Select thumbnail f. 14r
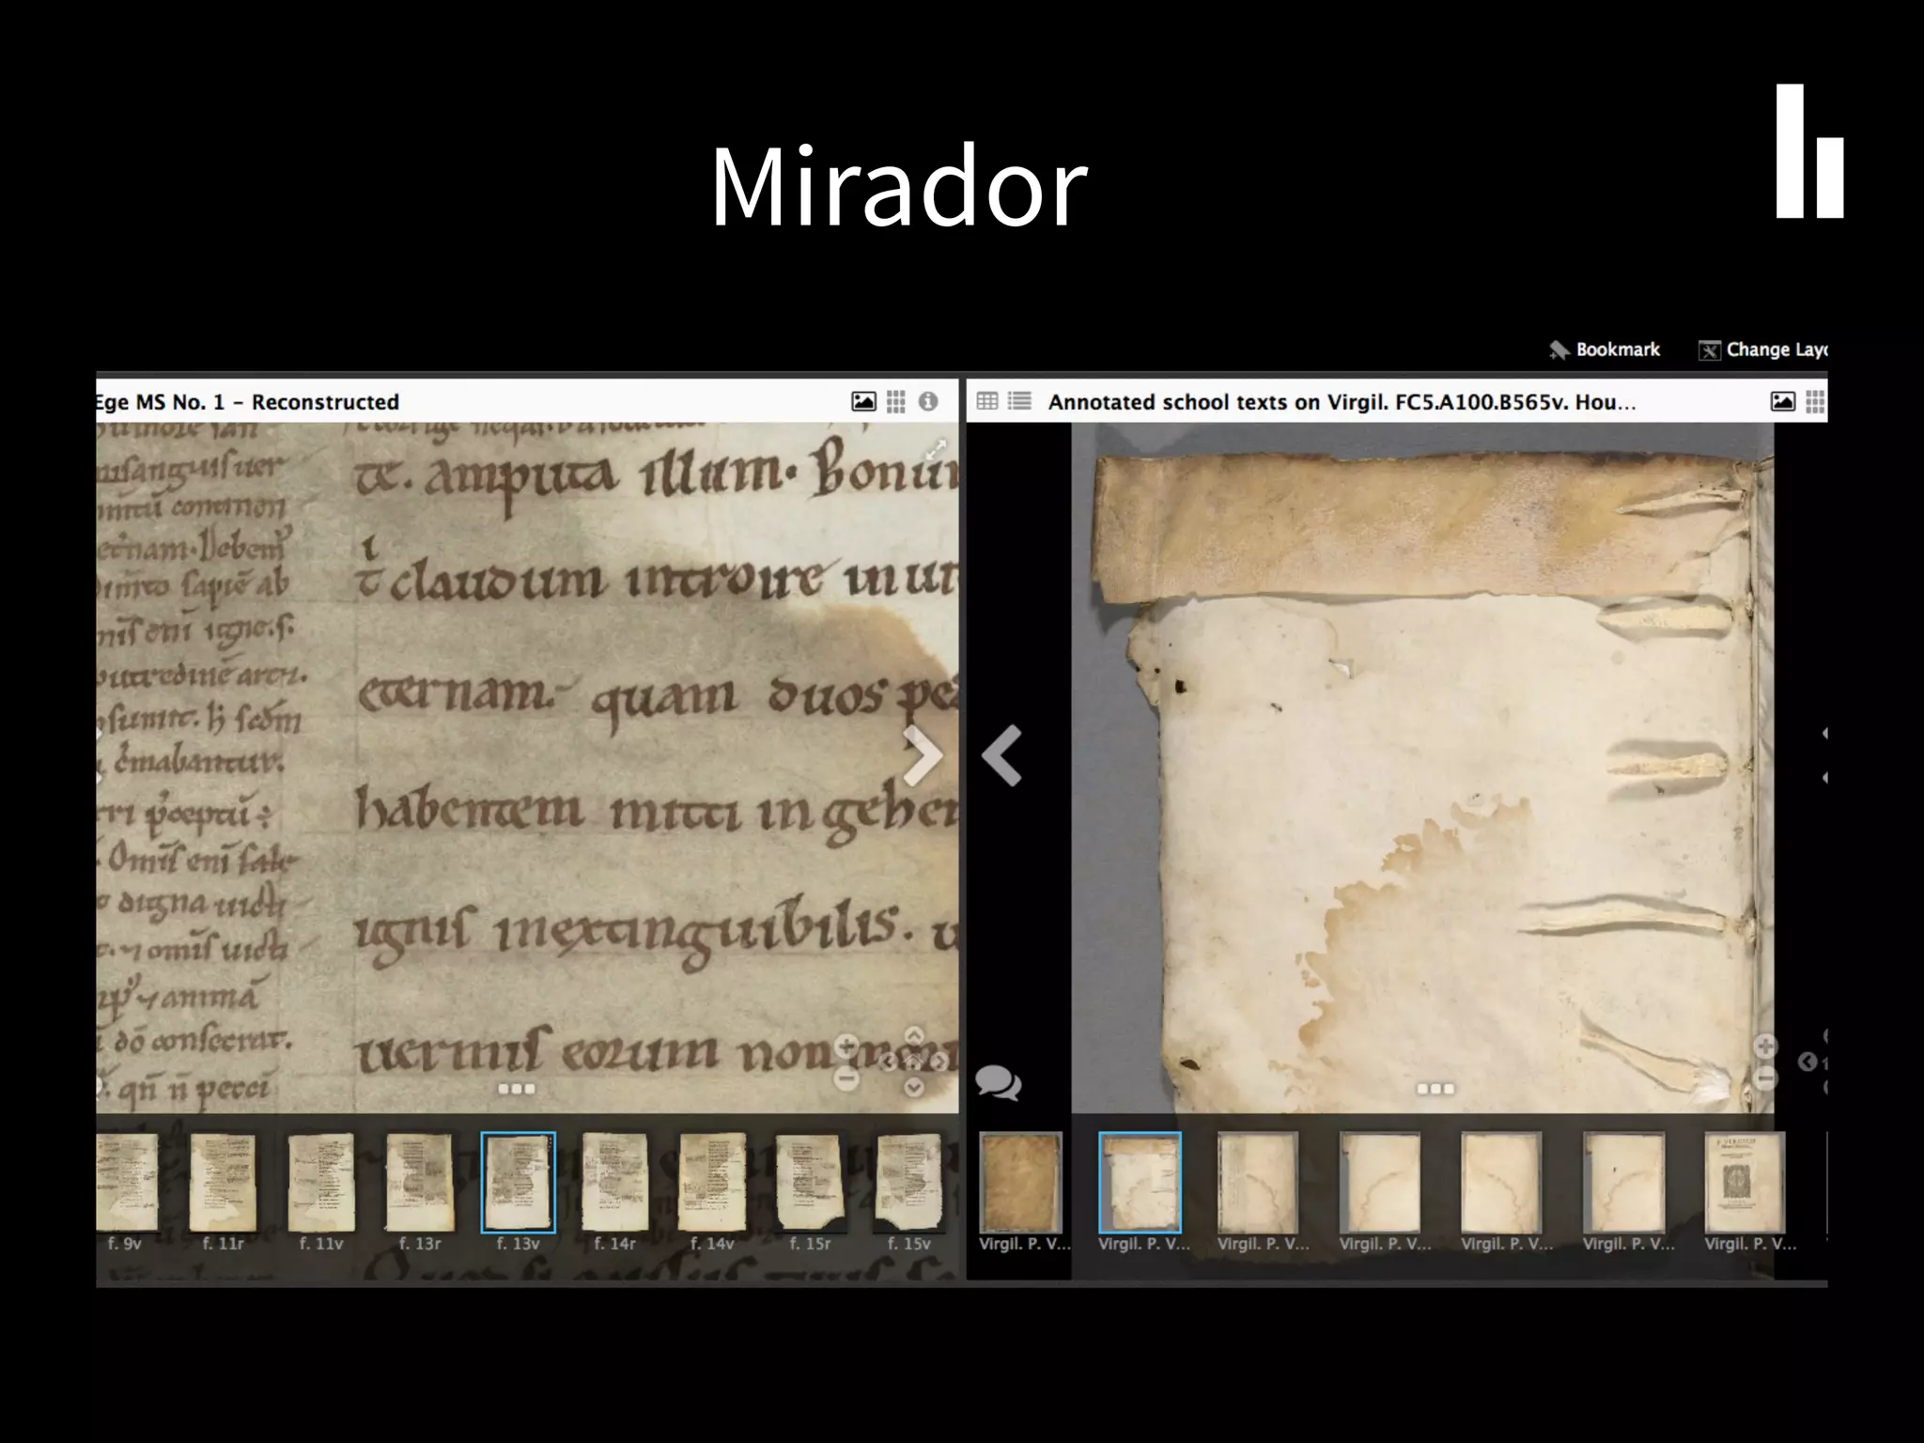This screenshot has width=1924, height=1443. coord(614,1182)
